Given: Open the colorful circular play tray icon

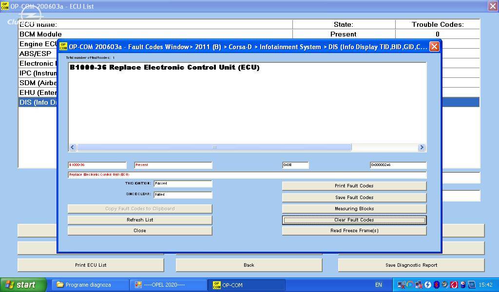Looking at the screenshot, I should pos(410,285).
